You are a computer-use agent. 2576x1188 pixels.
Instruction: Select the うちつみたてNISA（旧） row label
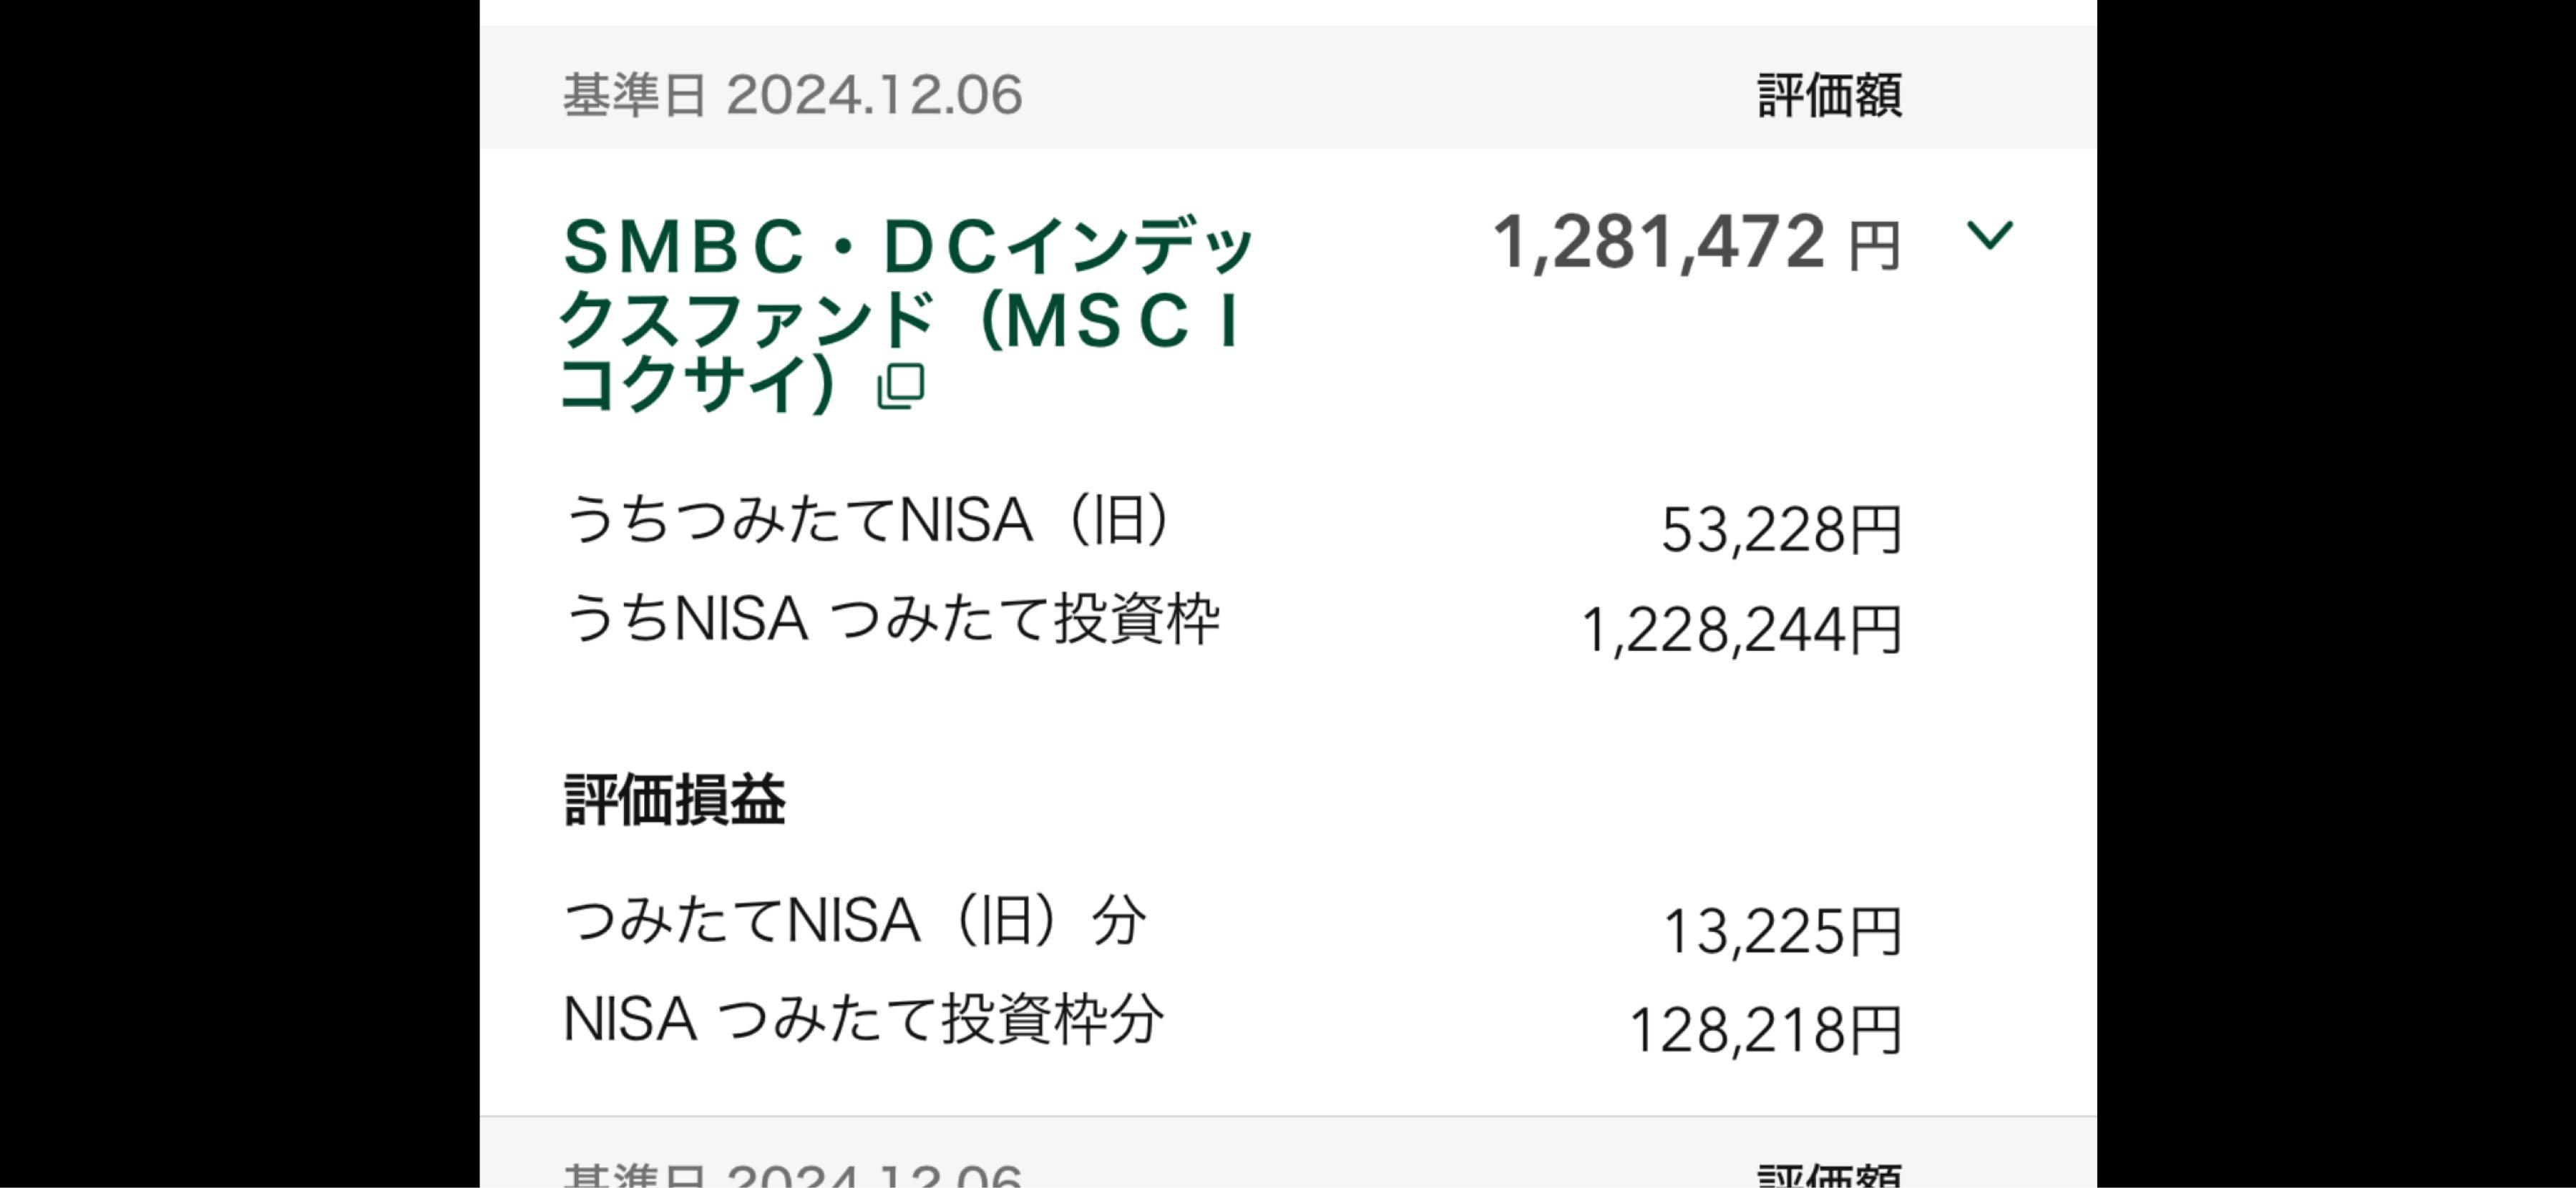click(x=867, y=519)
